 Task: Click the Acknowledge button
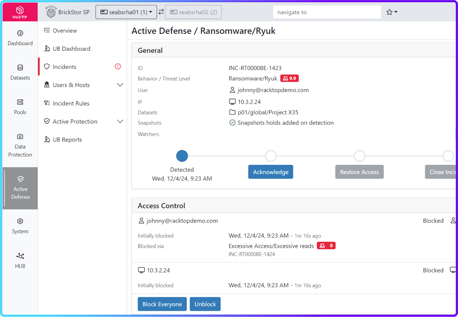(x=271, y=172)
